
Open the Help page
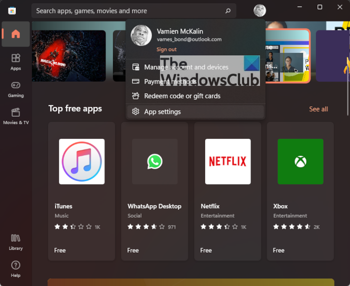coord(15,269)
